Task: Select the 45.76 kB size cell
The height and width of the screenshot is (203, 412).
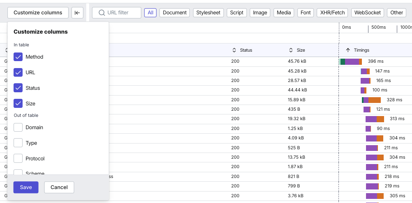Action: tap(297, 62)
